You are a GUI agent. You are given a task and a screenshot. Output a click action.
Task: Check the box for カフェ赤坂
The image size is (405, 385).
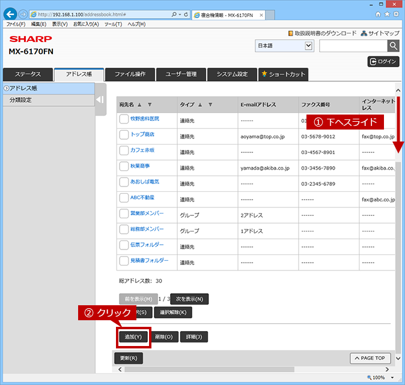tap(124, 151)
